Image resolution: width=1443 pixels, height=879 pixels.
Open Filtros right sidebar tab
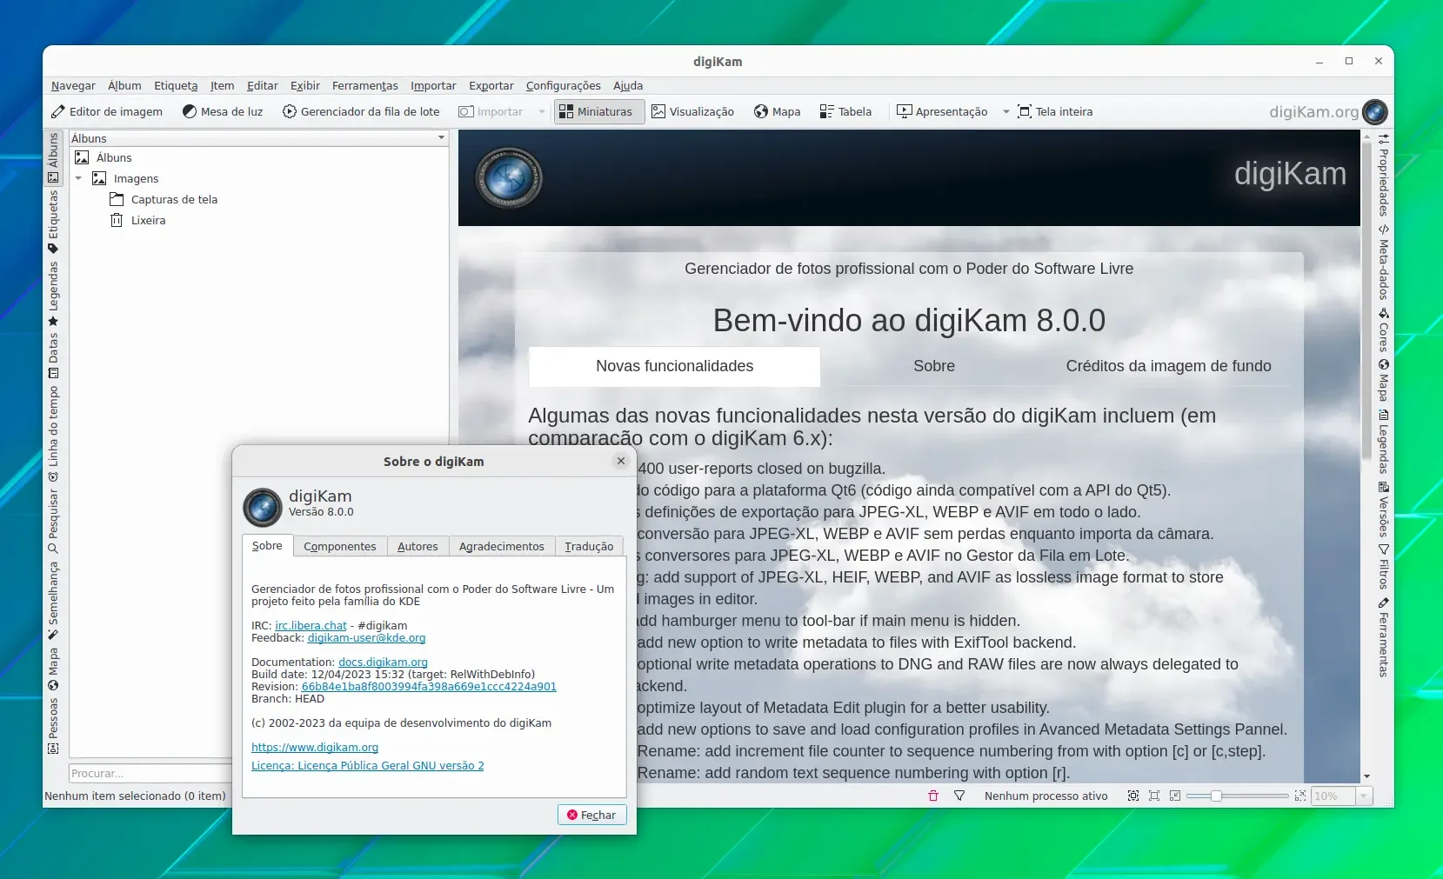click(1383, 567)
